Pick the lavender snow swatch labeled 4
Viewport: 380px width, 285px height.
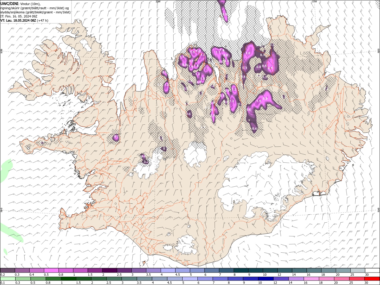coord(168,270)
